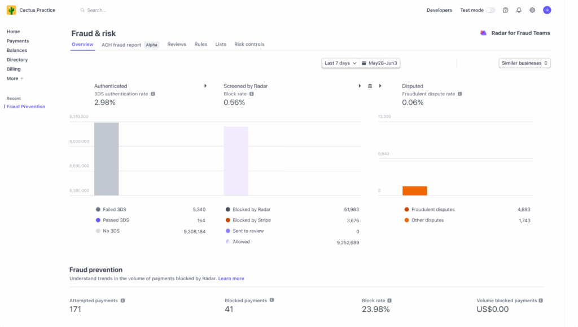This screenshot has height=327, width=578.
Task: Click the Developers link
Action: point(439,10)
